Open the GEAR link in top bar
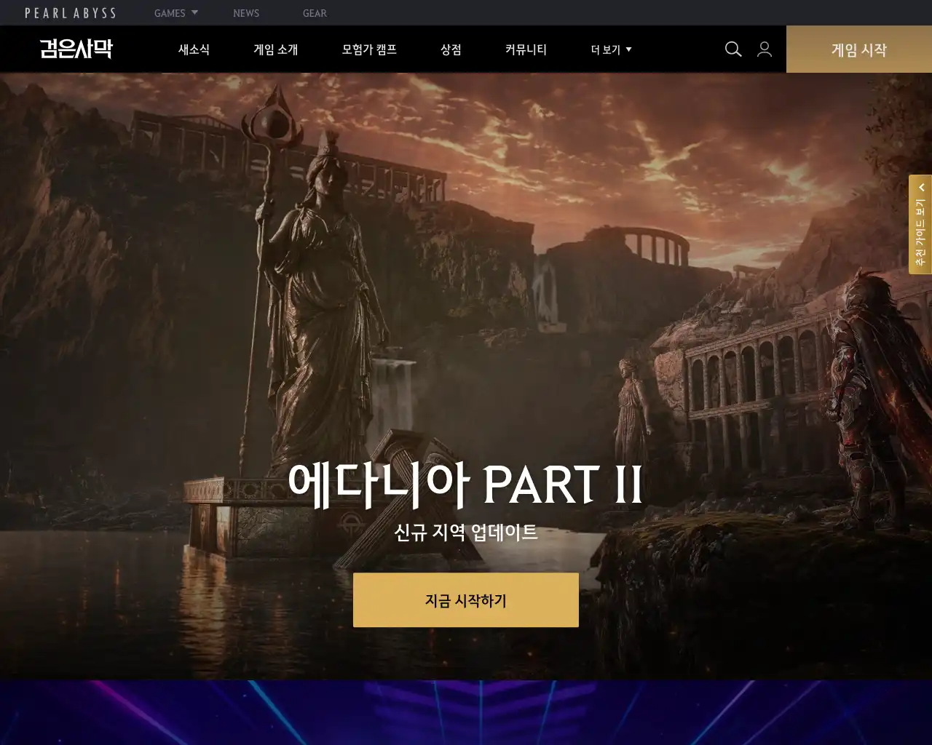This screenshot has width=932, height=745. click(315, 13)
